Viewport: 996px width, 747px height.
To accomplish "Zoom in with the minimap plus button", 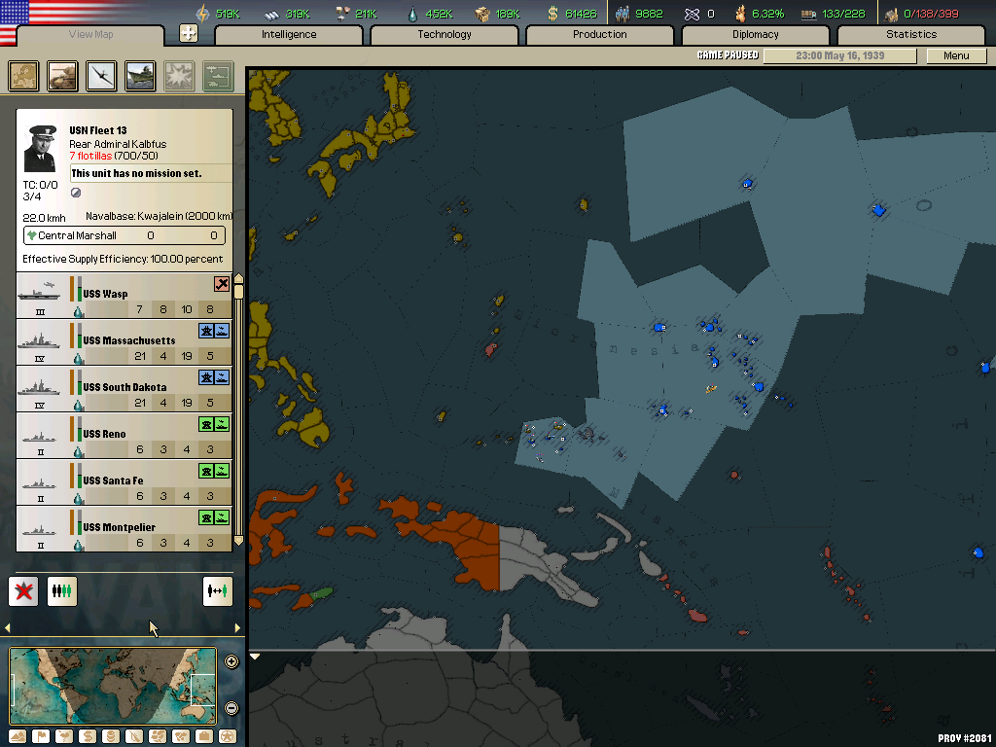I will [x=231, y=661].
